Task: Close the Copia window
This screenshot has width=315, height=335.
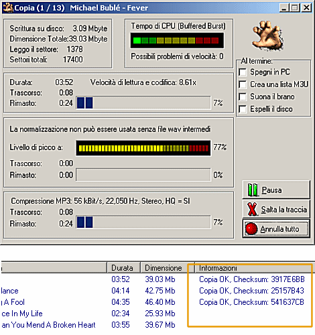Action: pyautogui.click(x=306, y=8)
